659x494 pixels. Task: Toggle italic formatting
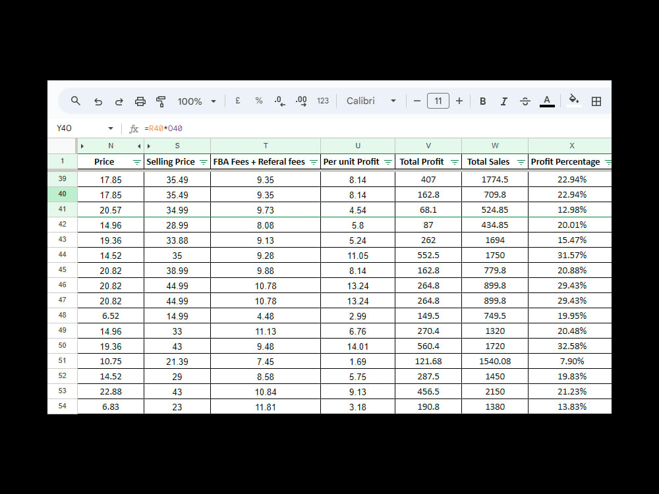point(504,101)
